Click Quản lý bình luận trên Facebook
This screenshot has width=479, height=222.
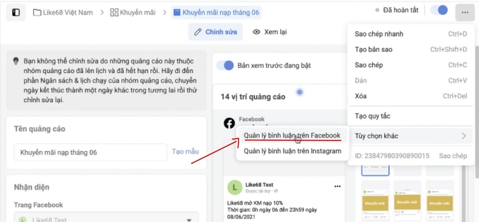click(292, 136)
